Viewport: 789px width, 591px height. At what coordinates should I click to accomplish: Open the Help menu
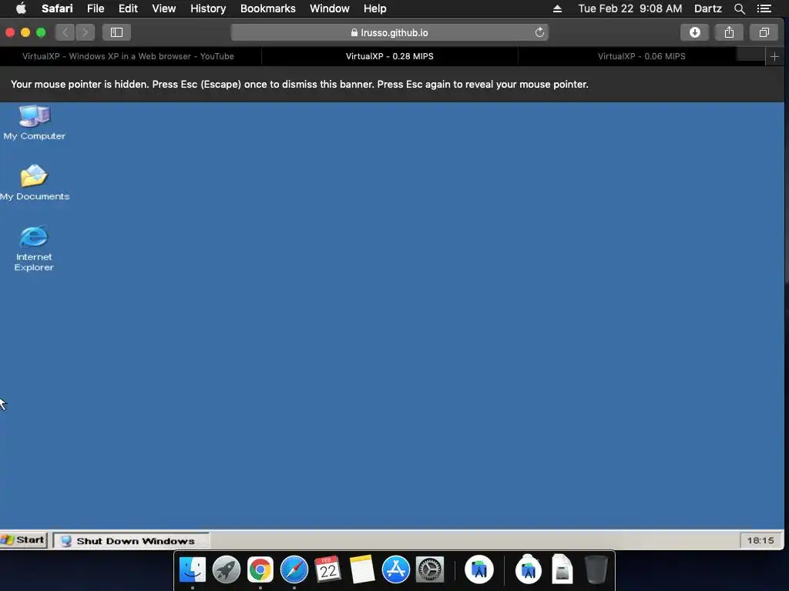pyautogui.click(x=375, y=8)
